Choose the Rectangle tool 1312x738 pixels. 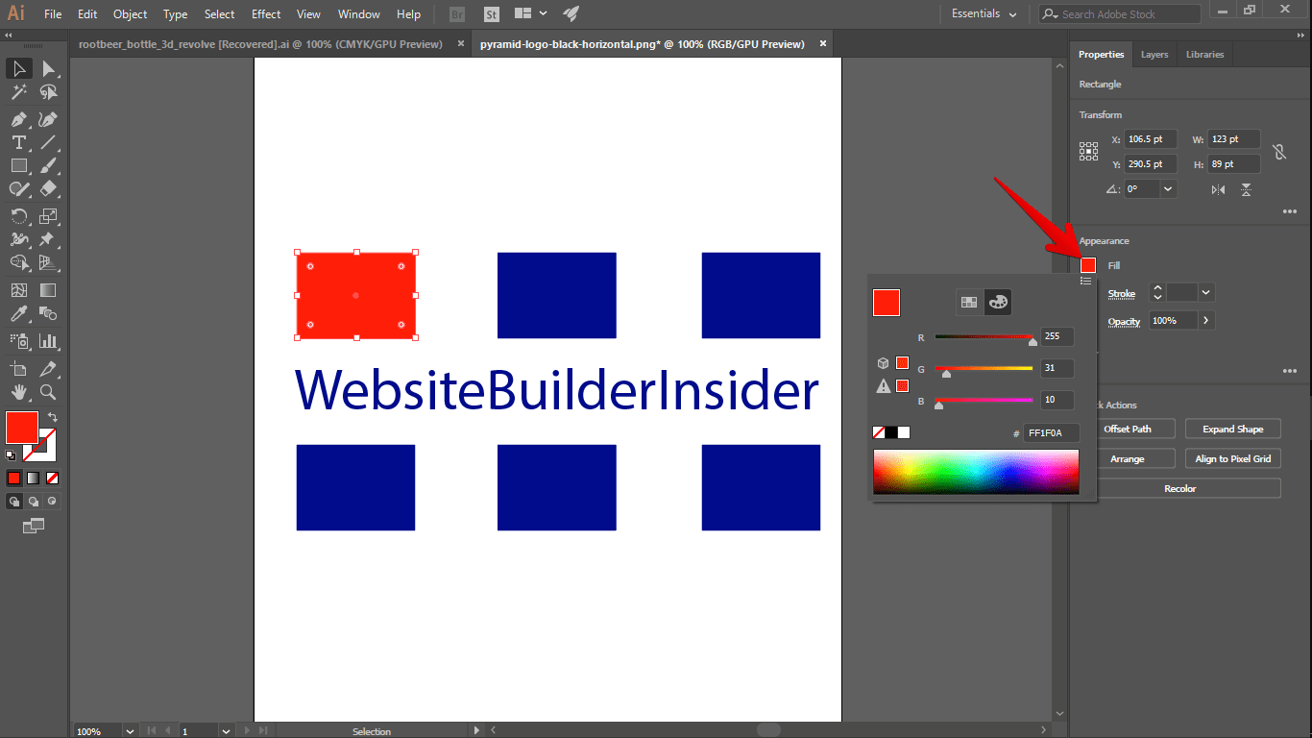pos(18,165)
